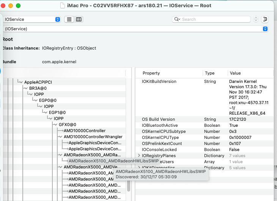Click the com.apple.kernel bundle text
The height and width of the screenshot is (201, 277).
click(x=59, y=62)
